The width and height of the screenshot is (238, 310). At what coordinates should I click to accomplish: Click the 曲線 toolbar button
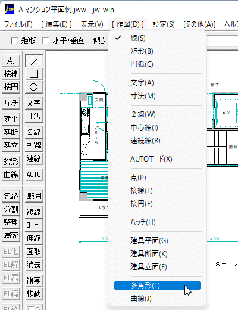[x=11, y=175]
